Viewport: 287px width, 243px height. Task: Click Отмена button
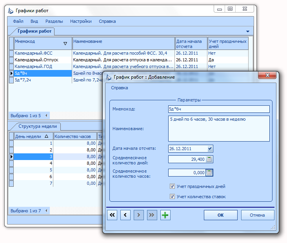(x=257, y=215)
